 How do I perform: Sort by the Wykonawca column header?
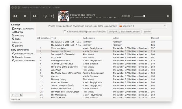(x=97, y=38)
